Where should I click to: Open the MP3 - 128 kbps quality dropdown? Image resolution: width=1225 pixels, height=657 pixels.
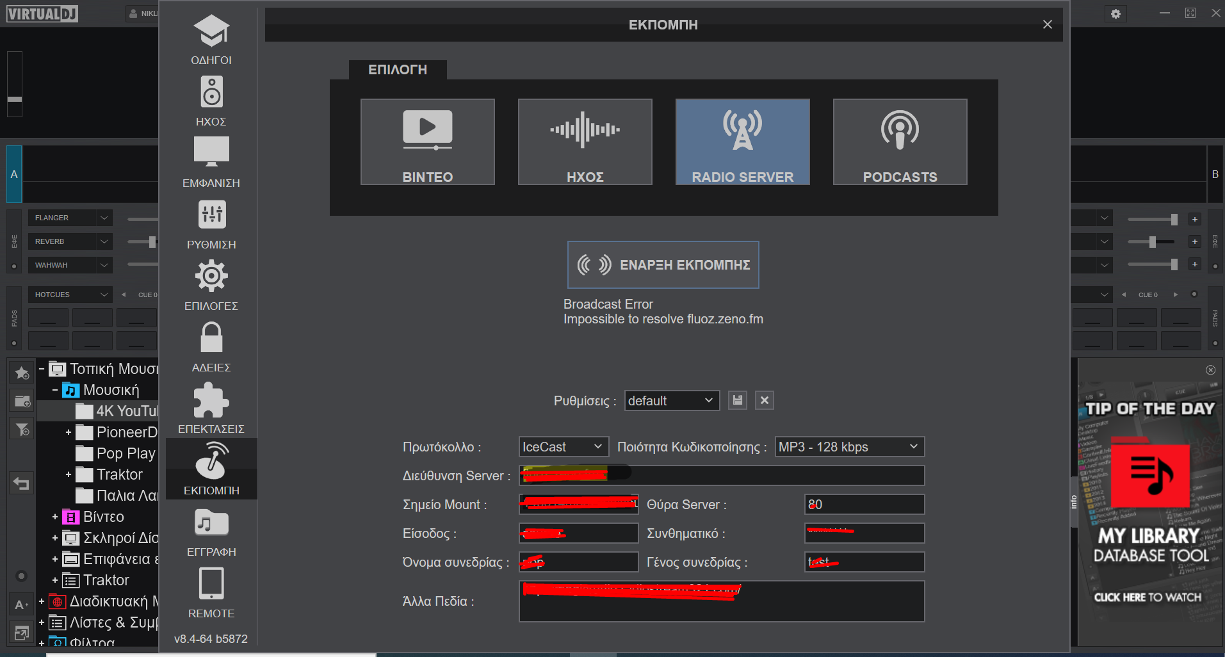(849, 447)
